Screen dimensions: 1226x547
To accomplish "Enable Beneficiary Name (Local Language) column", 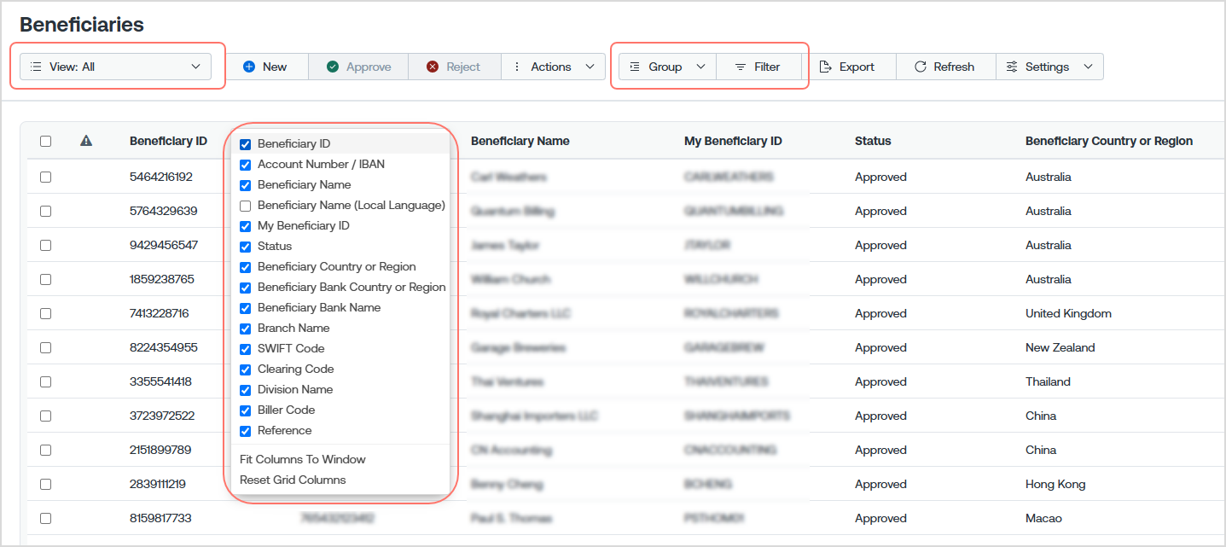I will pos(246,206).
